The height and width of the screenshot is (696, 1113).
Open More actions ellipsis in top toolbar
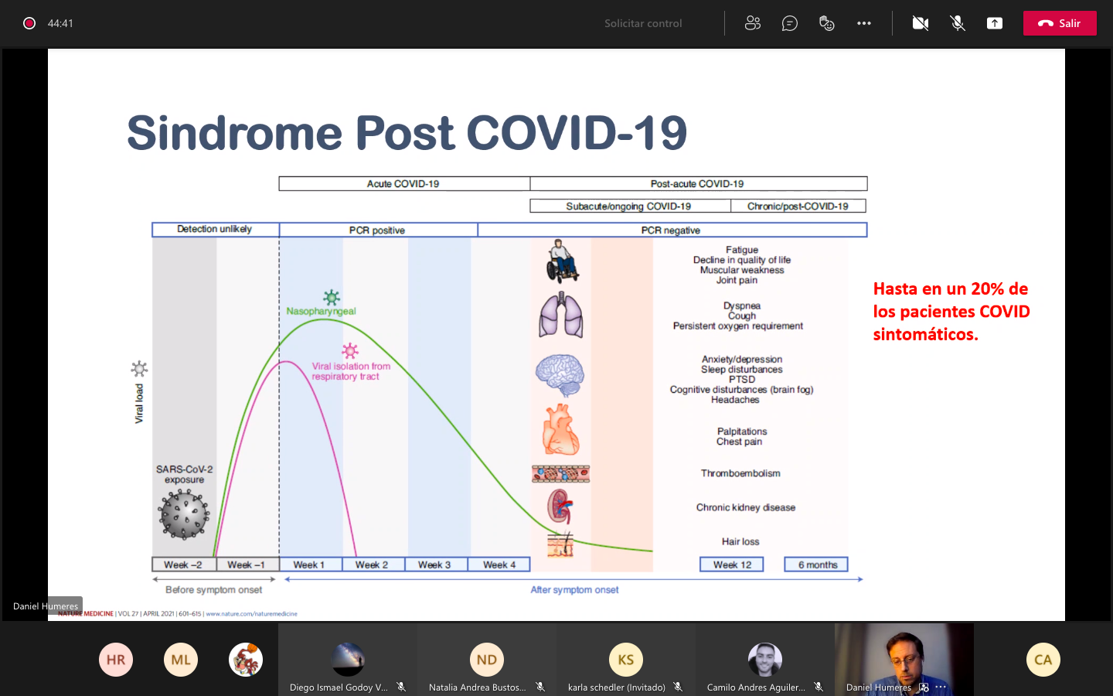coord(864,23)
